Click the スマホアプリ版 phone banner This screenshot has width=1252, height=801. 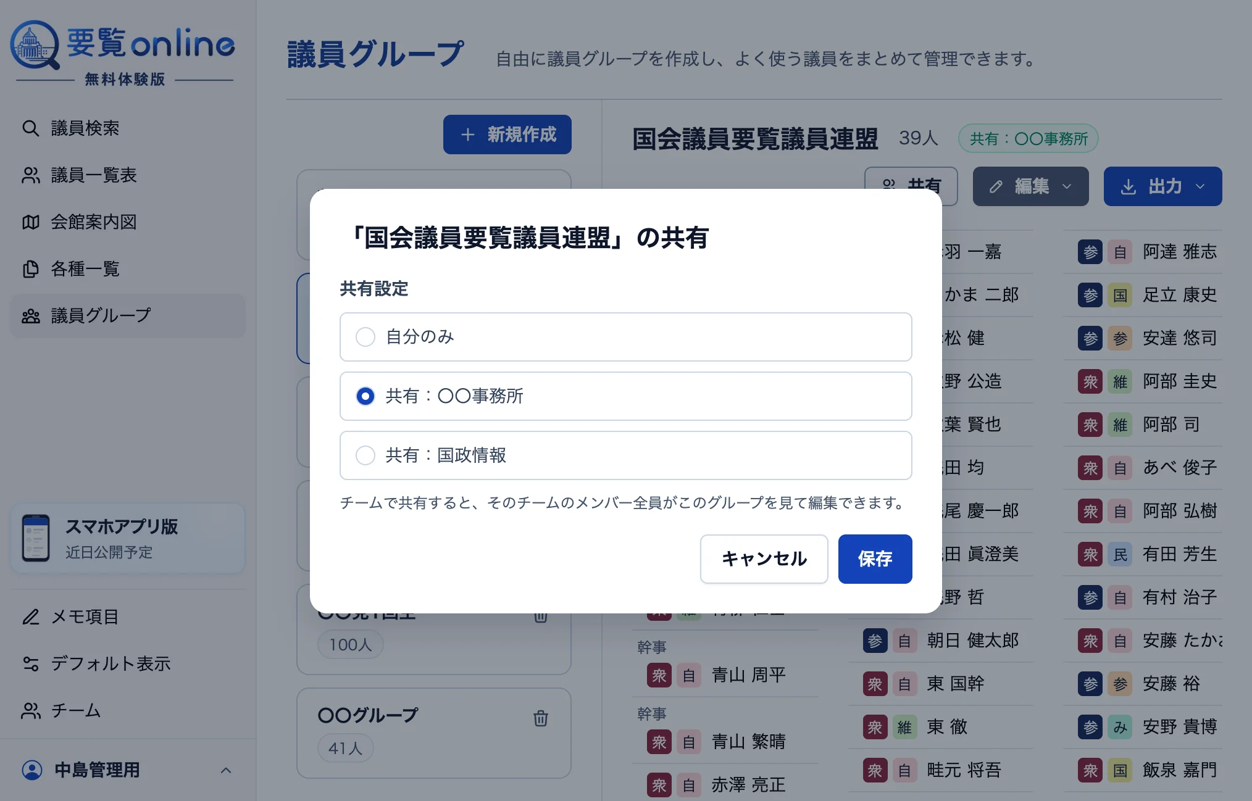(128, 538)
